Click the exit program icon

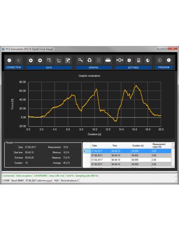(169, 60)
